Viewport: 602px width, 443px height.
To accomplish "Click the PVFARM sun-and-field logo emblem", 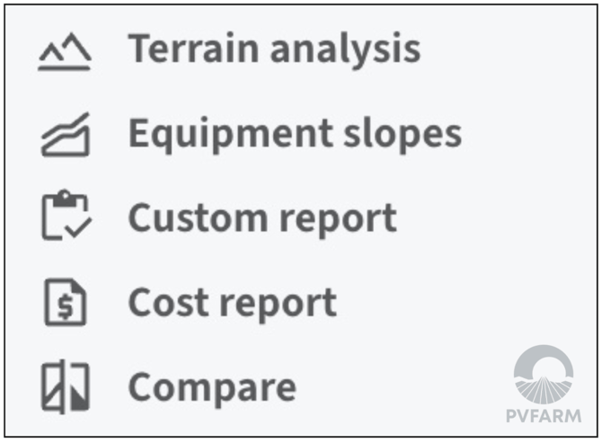I will click(544, 375).
